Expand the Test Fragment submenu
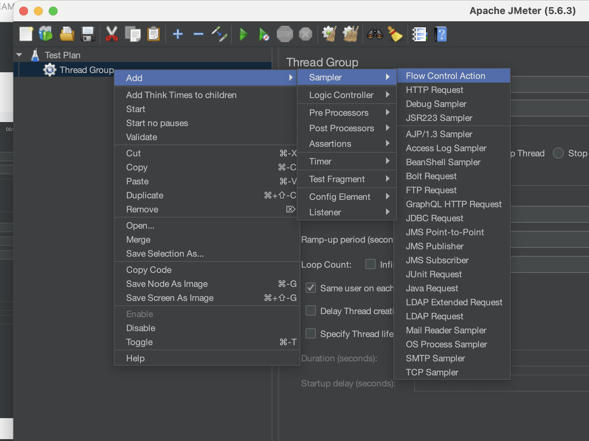The image size is (589, 441). point(347,179)
